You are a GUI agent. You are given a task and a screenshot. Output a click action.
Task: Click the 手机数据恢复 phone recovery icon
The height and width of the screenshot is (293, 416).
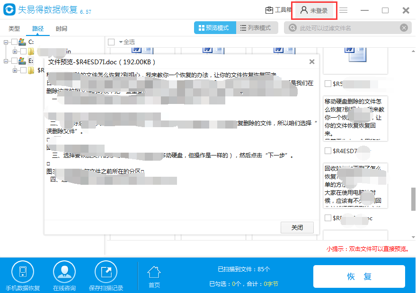pyautogui.click(x=22, y=271)
